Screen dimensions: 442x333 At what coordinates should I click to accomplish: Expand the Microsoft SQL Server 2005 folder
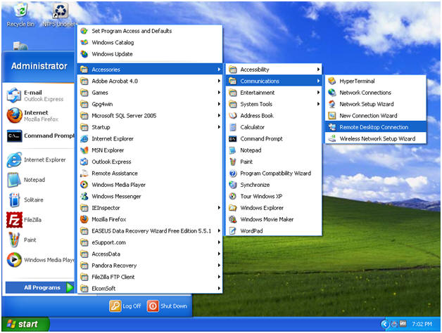coord(150,116)
